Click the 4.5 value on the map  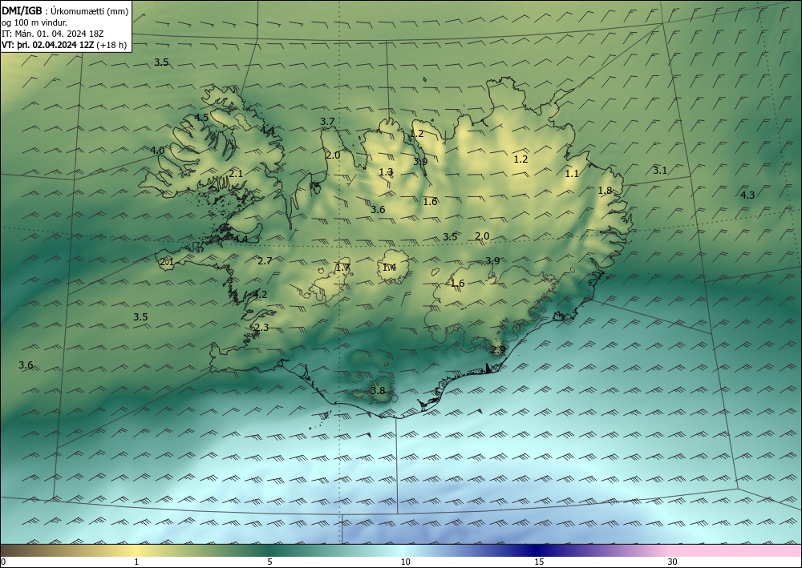(201, 118)
